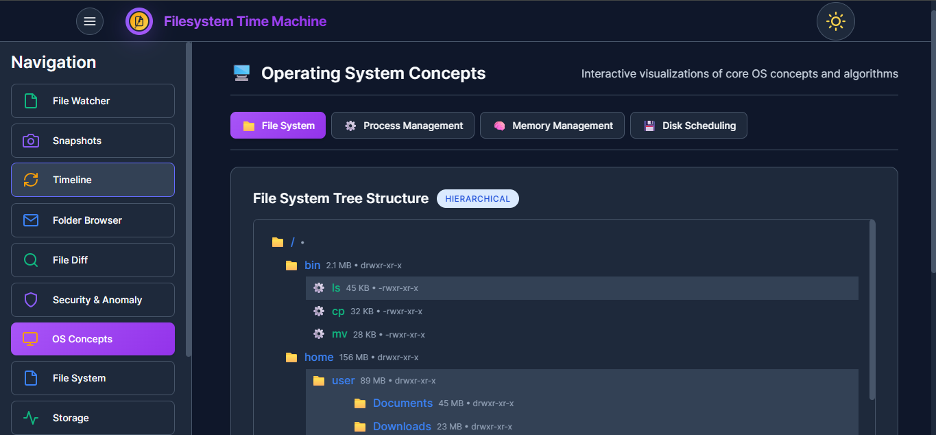Open the Folder Browser envelope icon
Viewport: 936px width, 435px height.
tap(30, 220)
